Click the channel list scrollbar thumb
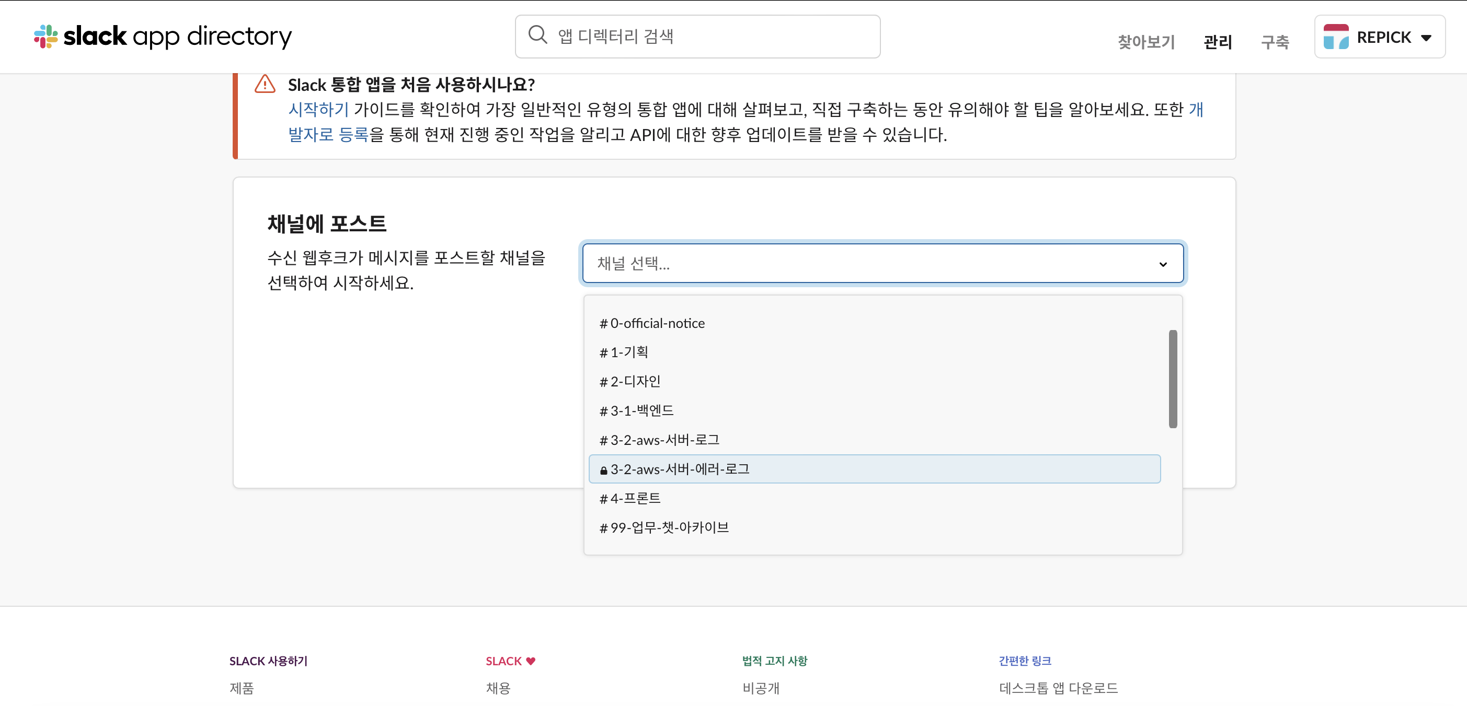The width and height of the screenshot is (1467, 706). click(x=1173, y=379)
